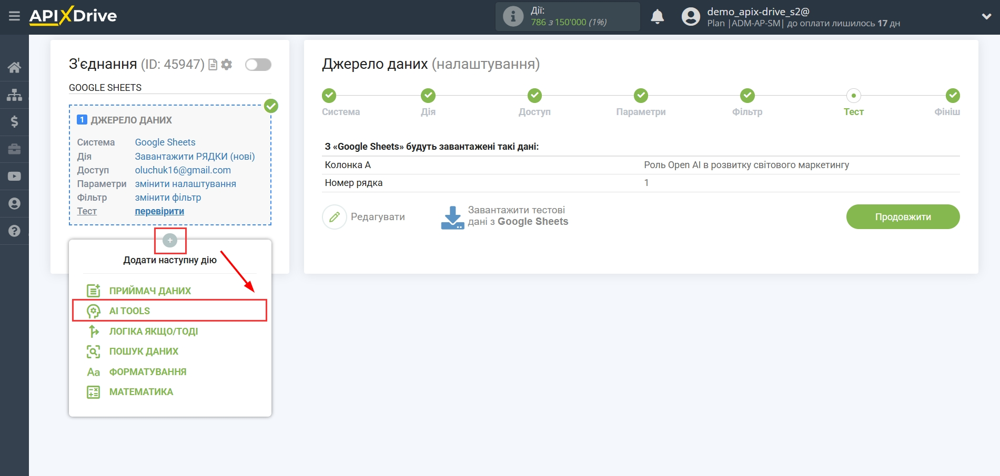Click the Колонка А row label
Screen dimensions: 1000x476
click(348, 165)
